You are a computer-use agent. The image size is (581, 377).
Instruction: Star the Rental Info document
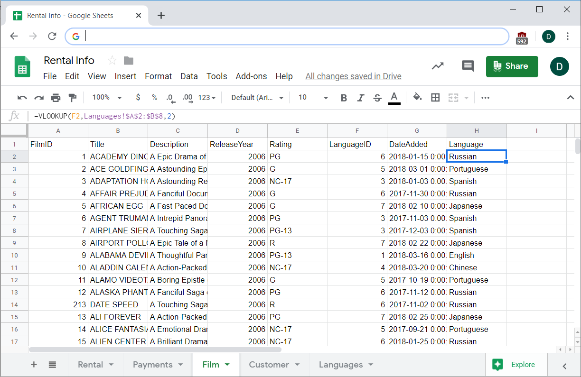[112, 60]
